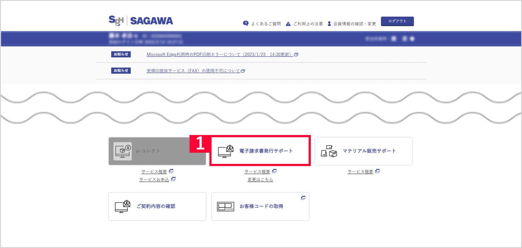This screenshot has width=522, height=248.
Task: Open サービスお申込 link under e-コレクト
Action: coord(154,179)
